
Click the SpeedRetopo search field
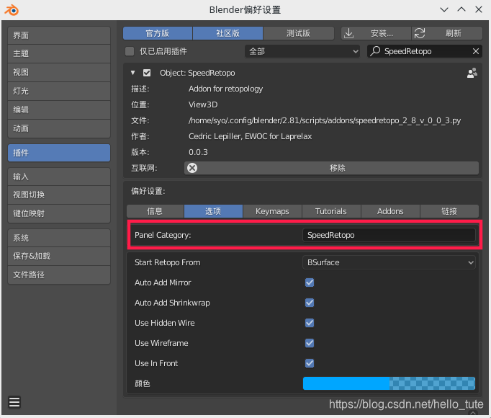tap(424, 51)
